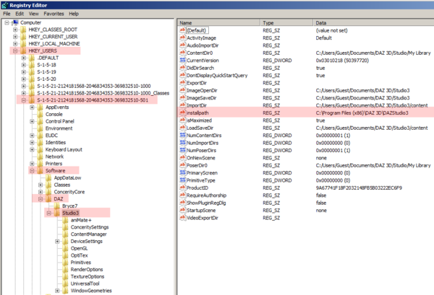Select the DontDisplayQuickStartQuery value

click(217, 75)
